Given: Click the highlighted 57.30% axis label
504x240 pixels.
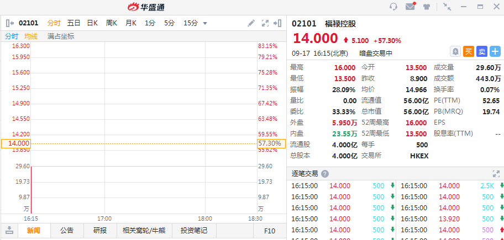Looking at the screenshot, I should click(x=271, y=144).
